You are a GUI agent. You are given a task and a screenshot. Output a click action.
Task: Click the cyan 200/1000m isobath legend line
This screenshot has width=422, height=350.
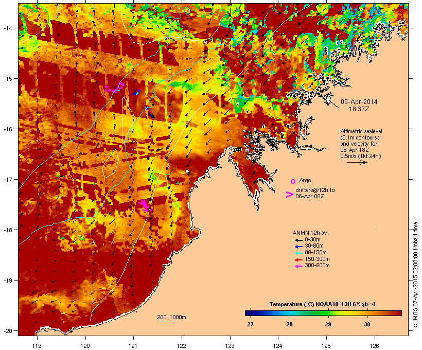167,322
